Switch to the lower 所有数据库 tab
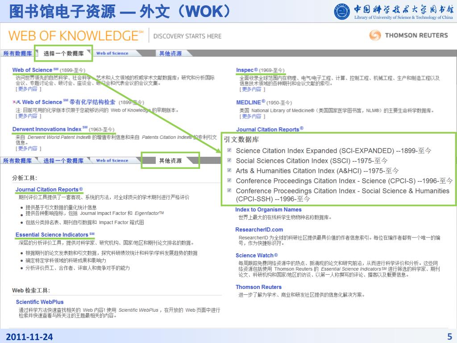 point(17,161)
